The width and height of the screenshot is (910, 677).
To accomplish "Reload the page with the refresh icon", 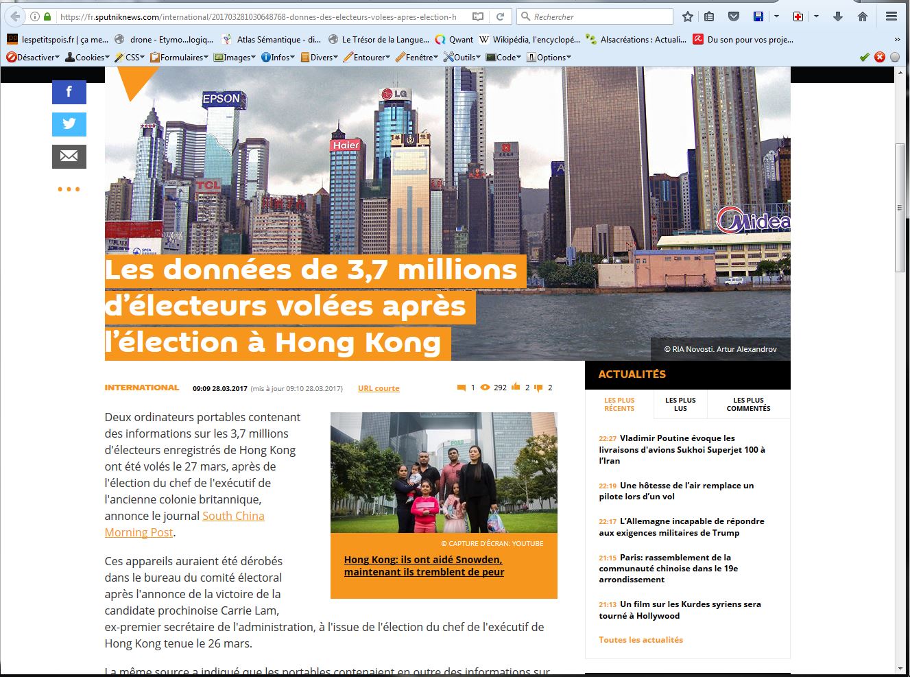I will (x=501, y=16).
